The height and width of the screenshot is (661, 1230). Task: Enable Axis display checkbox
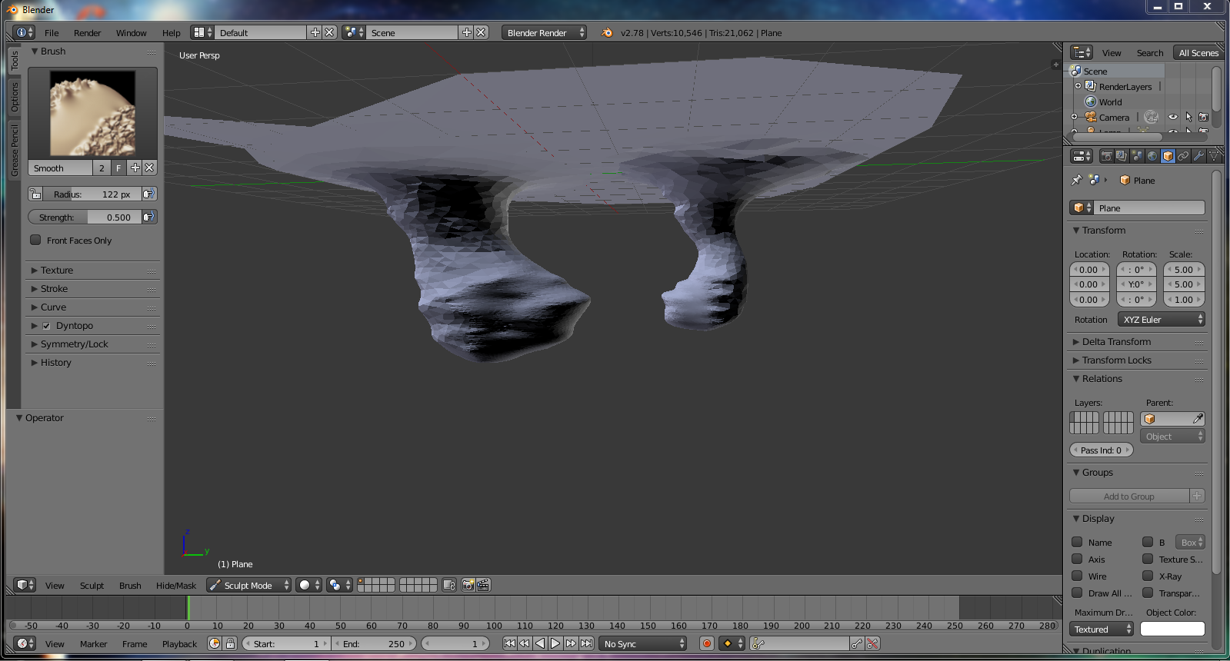(1077, 559)
